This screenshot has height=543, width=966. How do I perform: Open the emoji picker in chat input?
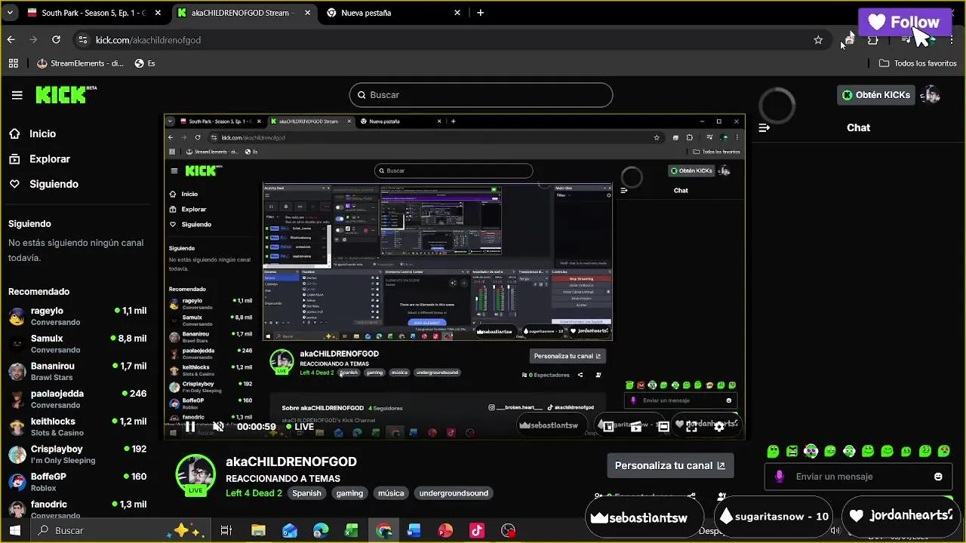click(x=938, y=477)
